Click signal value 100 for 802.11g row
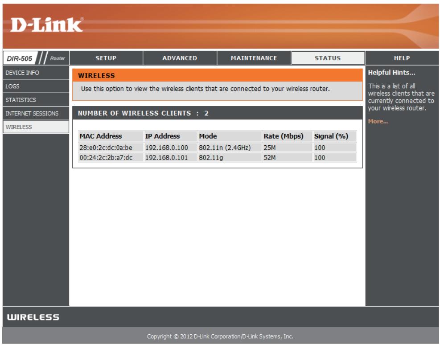The width and height of the screenshot is (440, 345). point(320,158)
